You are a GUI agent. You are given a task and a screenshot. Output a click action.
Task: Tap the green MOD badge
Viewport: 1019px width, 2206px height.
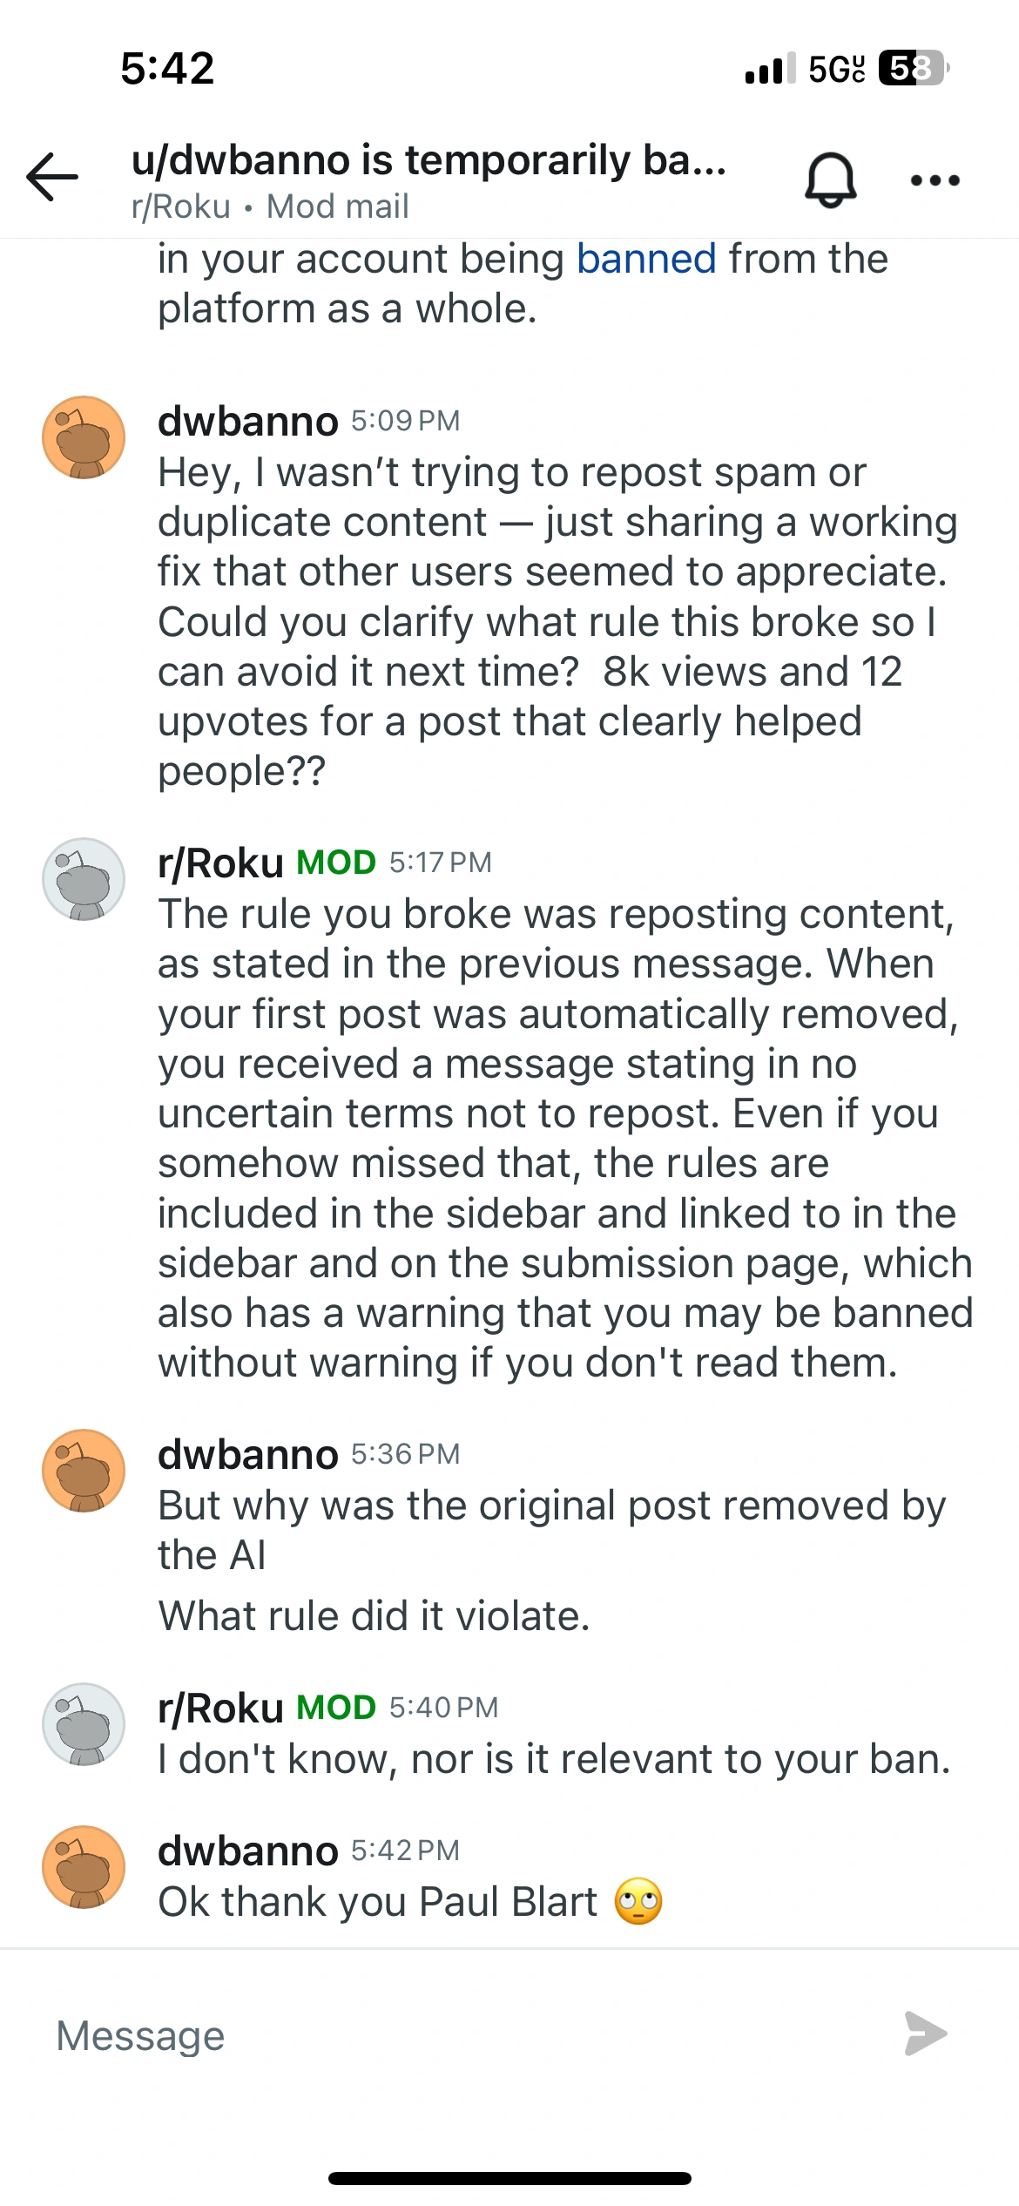(335, 863)
